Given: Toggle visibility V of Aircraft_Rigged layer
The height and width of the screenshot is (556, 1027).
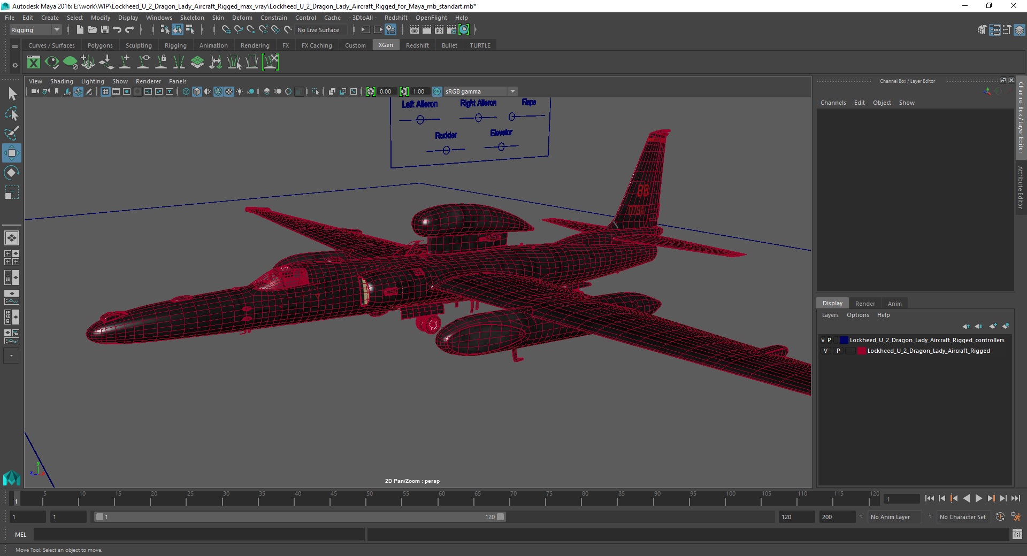Looking at the screenshot, I should (825, 351).
